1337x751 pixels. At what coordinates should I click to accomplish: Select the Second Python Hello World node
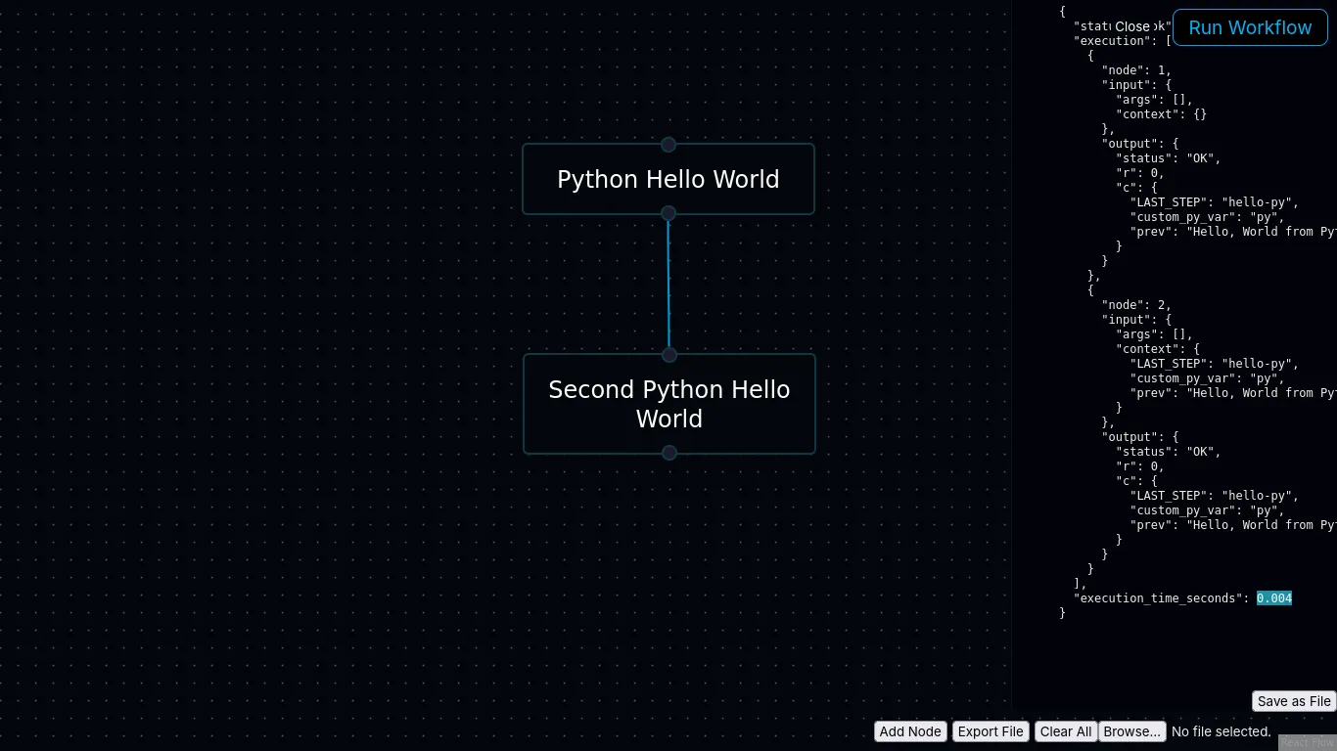[x=668, y=404]
